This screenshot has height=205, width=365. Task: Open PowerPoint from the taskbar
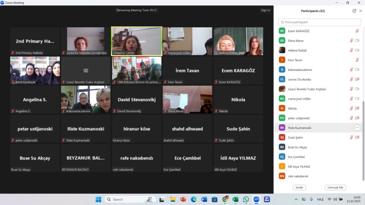pyautogui.click(x=183, y=199)
